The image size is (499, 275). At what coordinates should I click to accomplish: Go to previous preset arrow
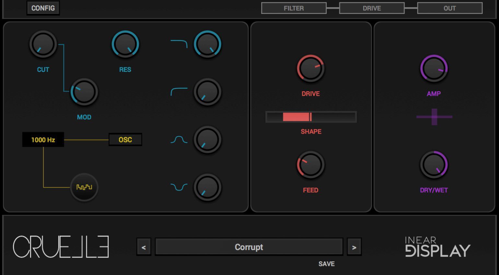tap(144, 247)
